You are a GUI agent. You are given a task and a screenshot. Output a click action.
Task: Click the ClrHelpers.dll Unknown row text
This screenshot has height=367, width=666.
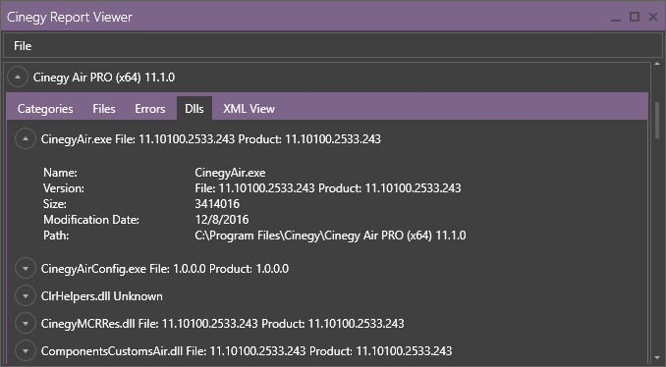102,296
